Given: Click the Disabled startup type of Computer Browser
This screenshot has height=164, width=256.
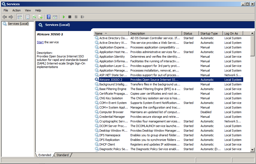Looking at the screenshot, I should 206,112.
